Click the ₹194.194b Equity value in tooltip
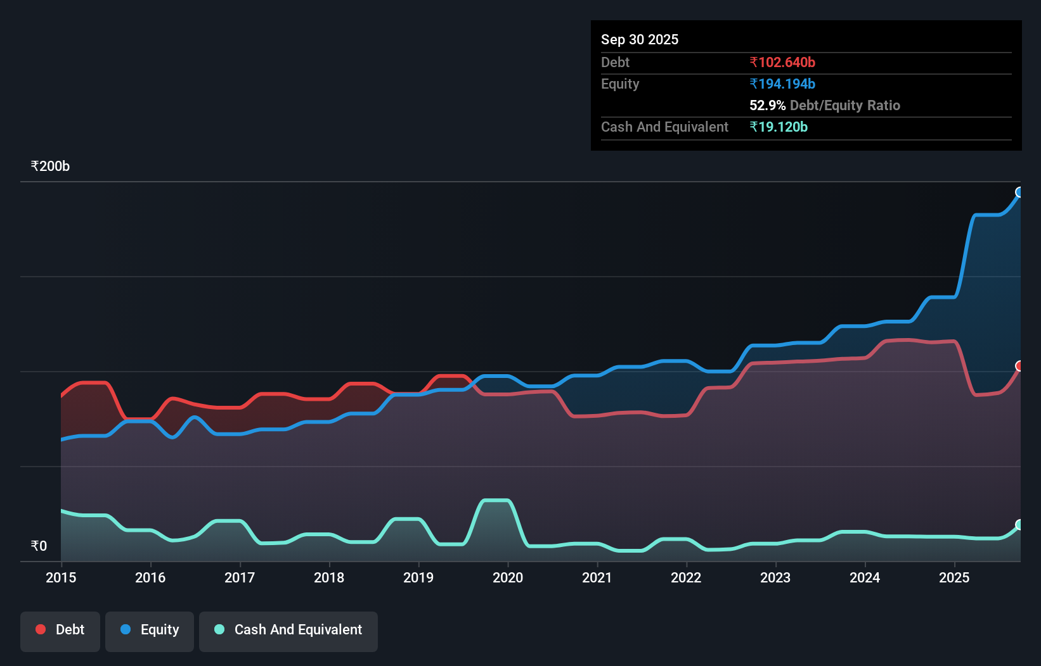 782,84
